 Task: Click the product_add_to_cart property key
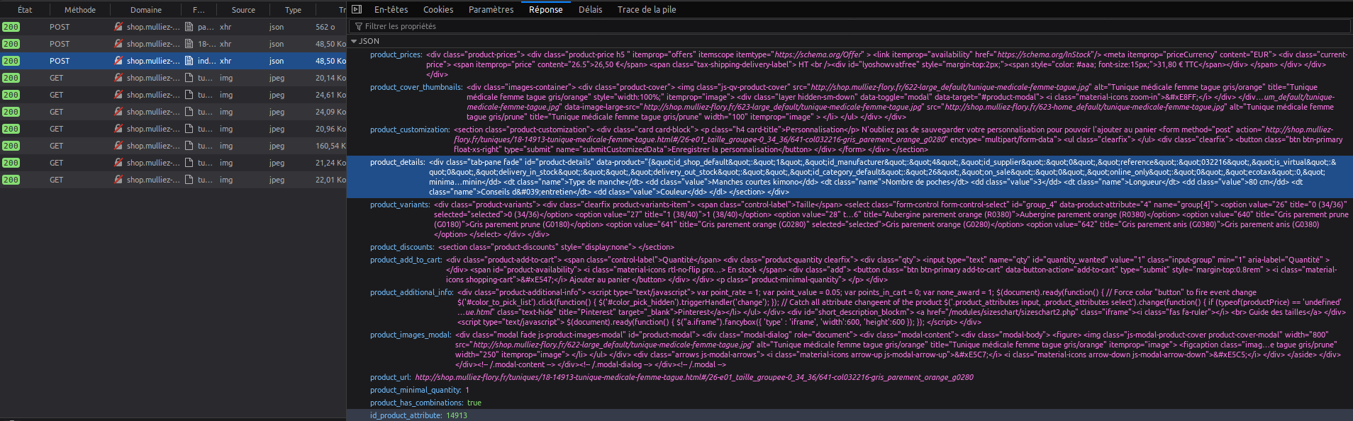click(x=406, y=260)
